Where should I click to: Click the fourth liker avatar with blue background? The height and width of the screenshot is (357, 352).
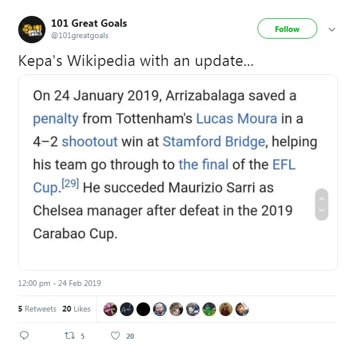160,309
